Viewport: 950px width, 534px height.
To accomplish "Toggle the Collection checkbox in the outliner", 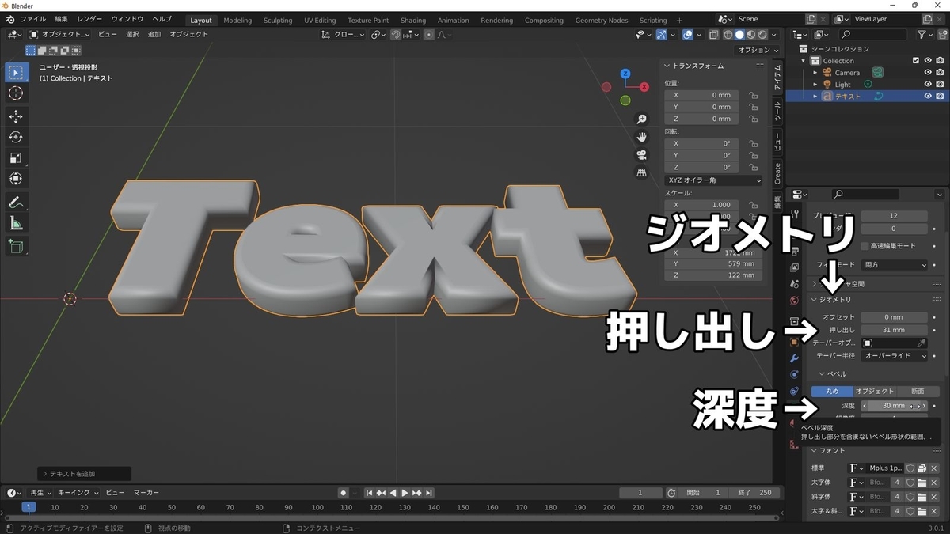I will (x=916, y=61).
